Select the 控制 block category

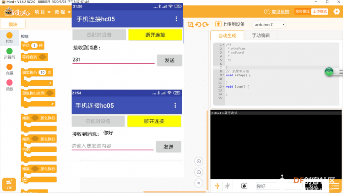click(x=10, y=38)
